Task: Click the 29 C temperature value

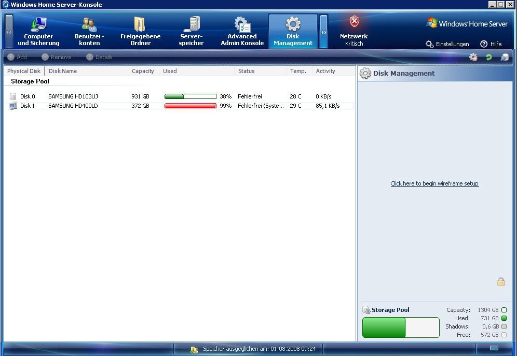Action: (x=295, y=106)
